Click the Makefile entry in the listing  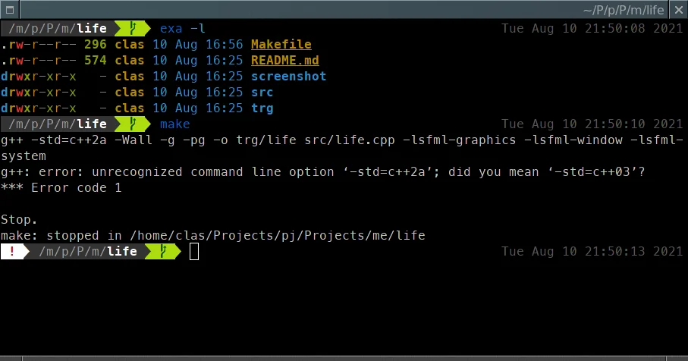281,45
